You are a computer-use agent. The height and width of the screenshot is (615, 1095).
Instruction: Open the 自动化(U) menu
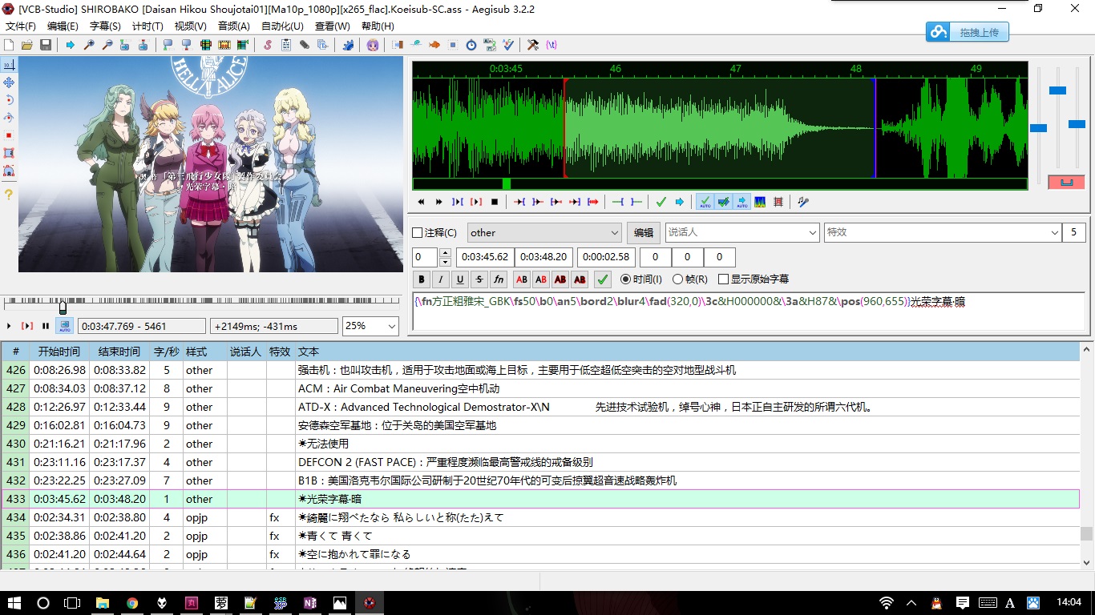(282, 26)
